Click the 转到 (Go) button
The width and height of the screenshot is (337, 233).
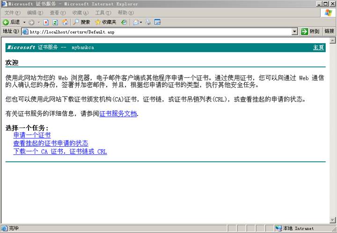coord(310,31)
